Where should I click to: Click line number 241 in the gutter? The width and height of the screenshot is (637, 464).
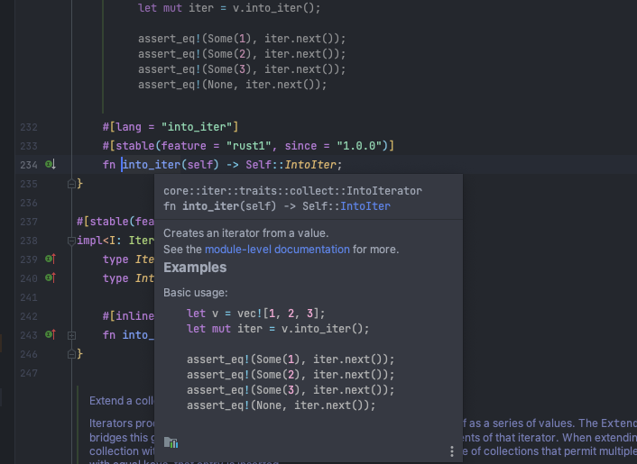click(x=29, y=297)
